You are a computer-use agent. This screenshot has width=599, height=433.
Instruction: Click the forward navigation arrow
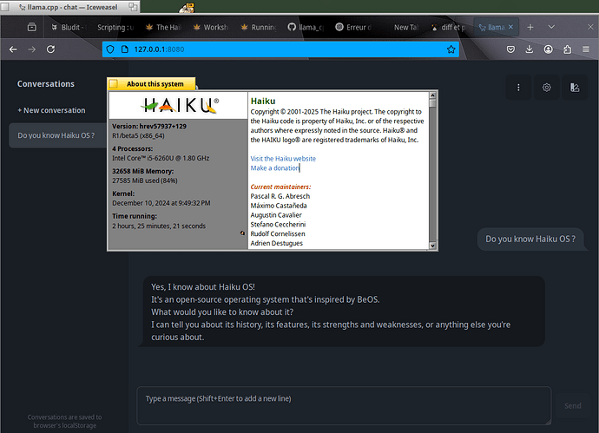(32, 49)
